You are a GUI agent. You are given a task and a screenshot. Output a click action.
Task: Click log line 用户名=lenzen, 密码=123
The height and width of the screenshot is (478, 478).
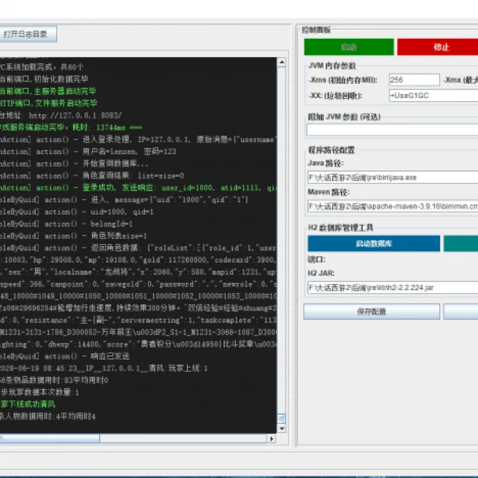click(88, 152)
